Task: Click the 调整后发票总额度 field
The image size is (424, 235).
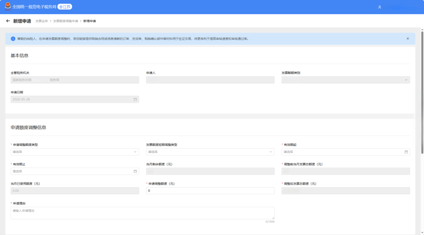Action: [345, 190]
